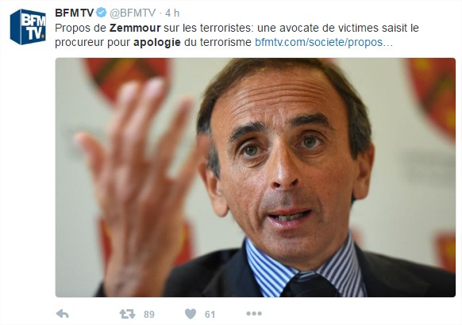
Task: View the like count 61
Action: 210,314
